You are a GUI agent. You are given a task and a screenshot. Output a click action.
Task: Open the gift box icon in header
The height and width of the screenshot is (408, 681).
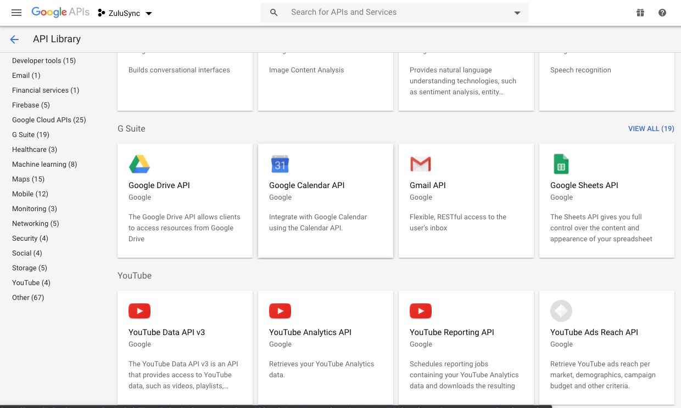[x=640, y=13]
